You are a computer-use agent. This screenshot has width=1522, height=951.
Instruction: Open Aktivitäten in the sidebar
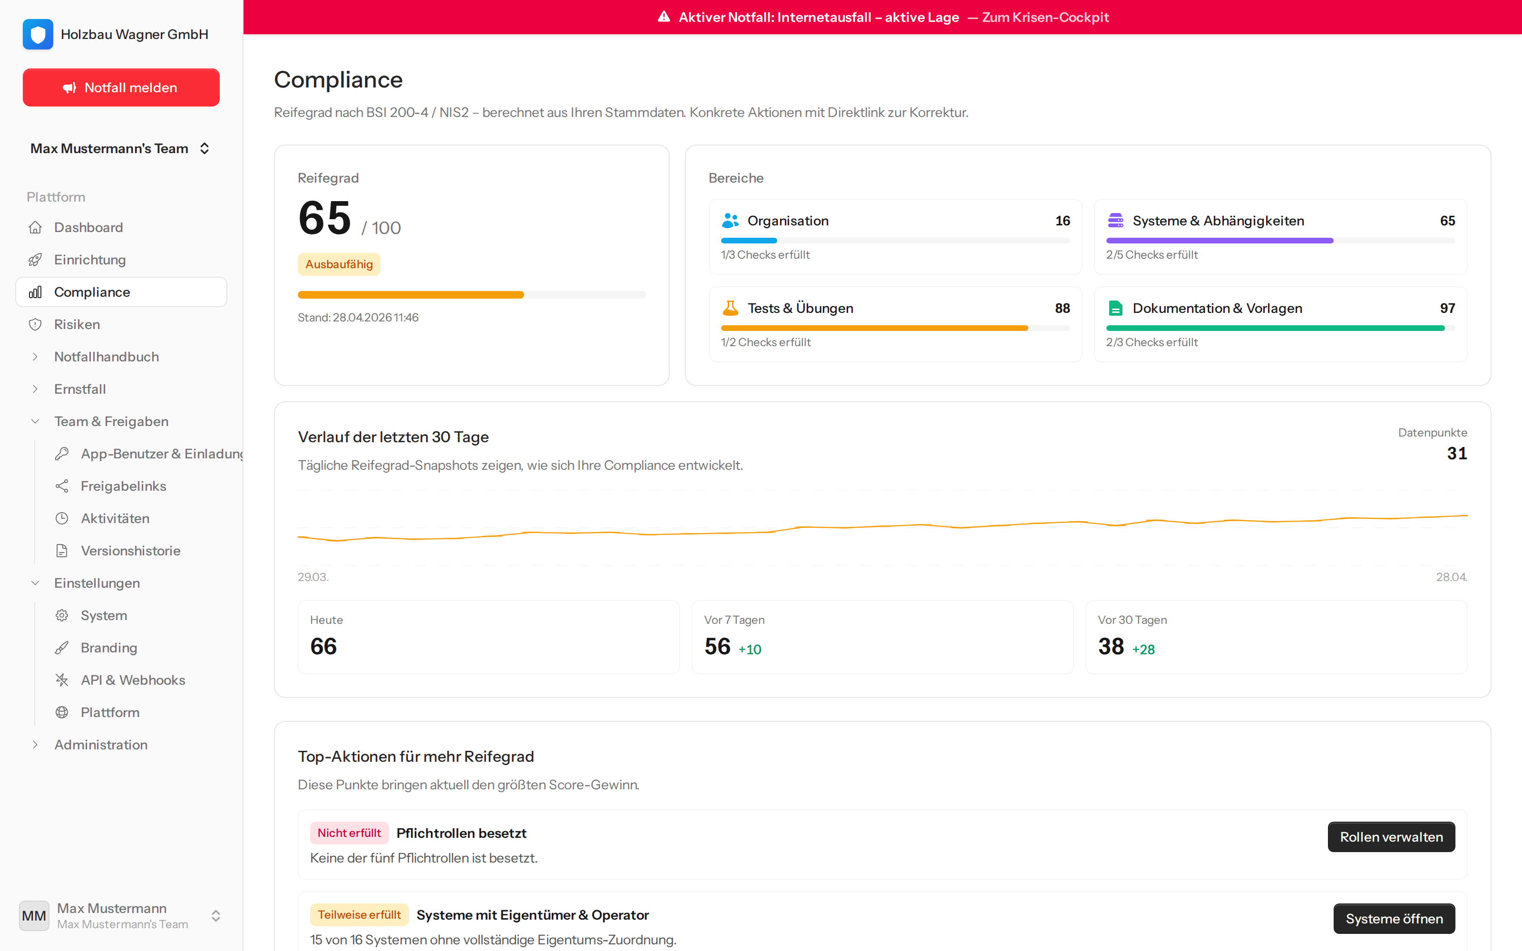pyautogui.click(x=135, y=518)
